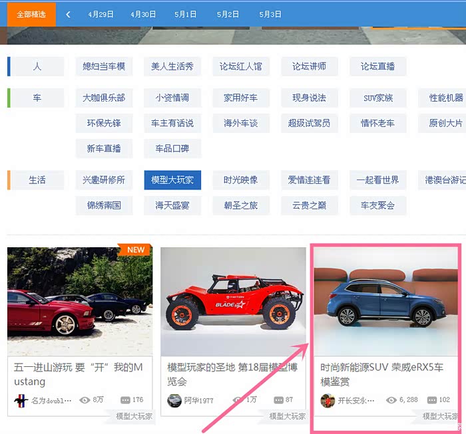The height and width of the screenshot is (434, 466).
Task: Switch to the 5月1日 date tab
Action: click(185, 14)
